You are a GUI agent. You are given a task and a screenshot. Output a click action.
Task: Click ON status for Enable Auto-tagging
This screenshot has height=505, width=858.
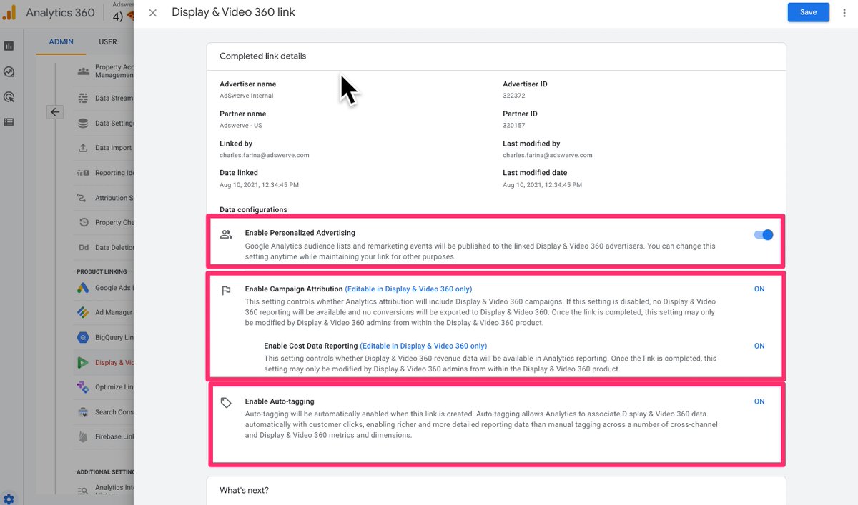759,401
